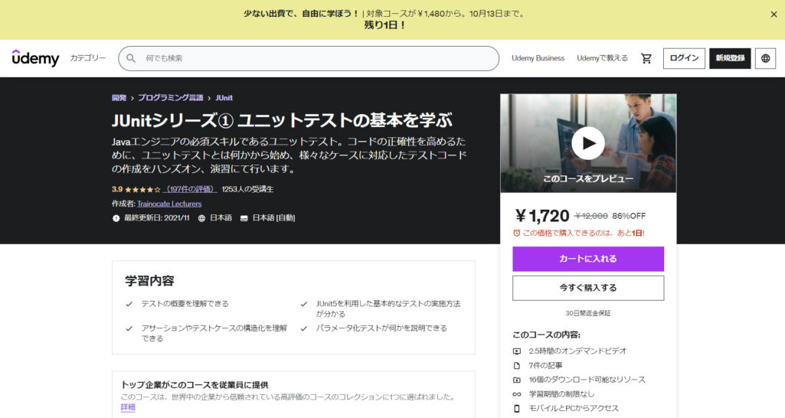
Task: Click カートに入れる button
Action: pyautogui.click(x=587, y=259)
